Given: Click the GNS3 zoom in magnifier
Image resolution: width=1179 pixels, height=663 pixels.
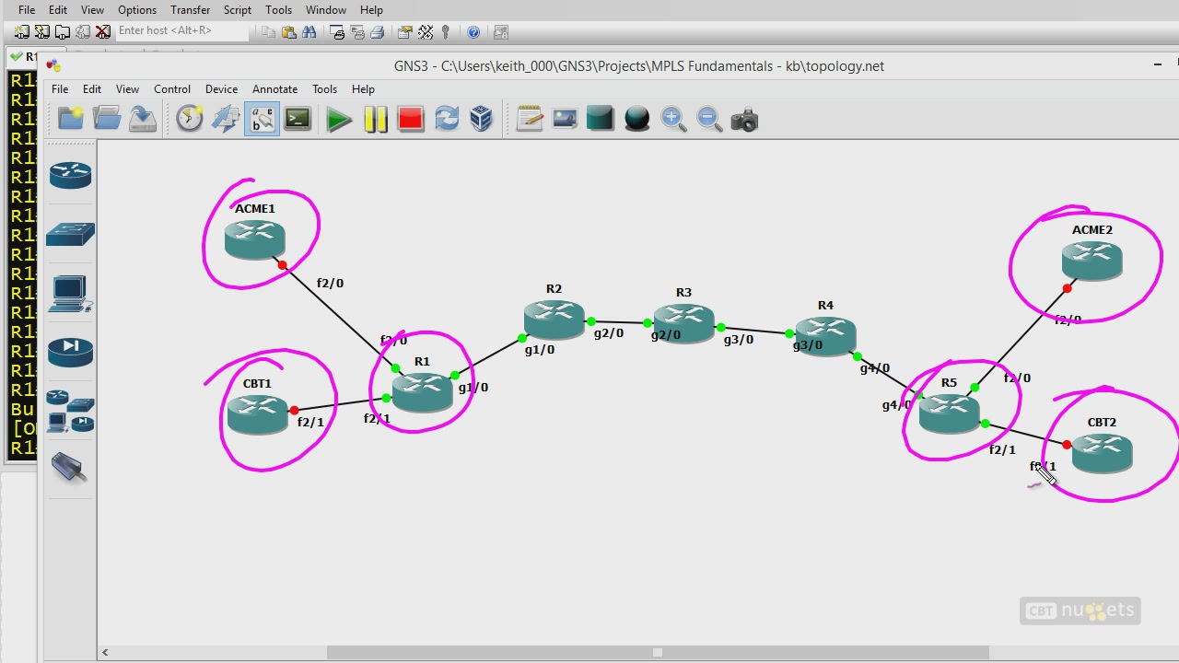Looking at the screenshot, I should [x=673, y=120].
